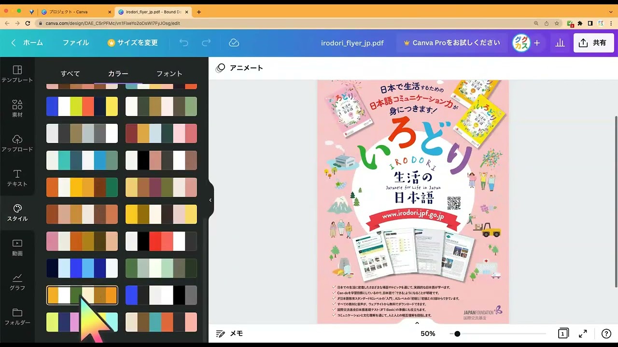618x347 pixels.
Task: Open the グラフ (Charts) sidebar panel
Action: (17, 282)
